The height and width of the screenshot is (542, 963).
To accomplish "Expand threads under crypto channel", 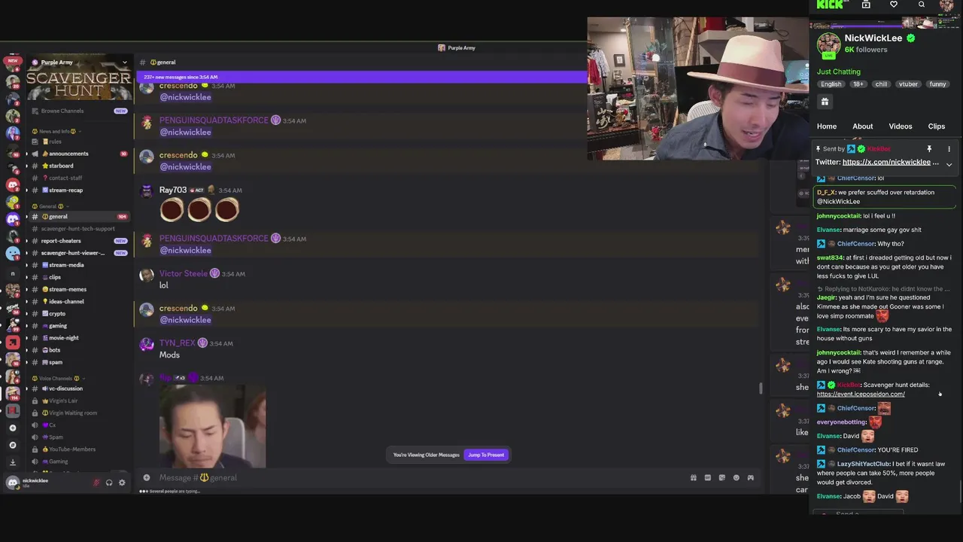I will click(x=27, y=313).
